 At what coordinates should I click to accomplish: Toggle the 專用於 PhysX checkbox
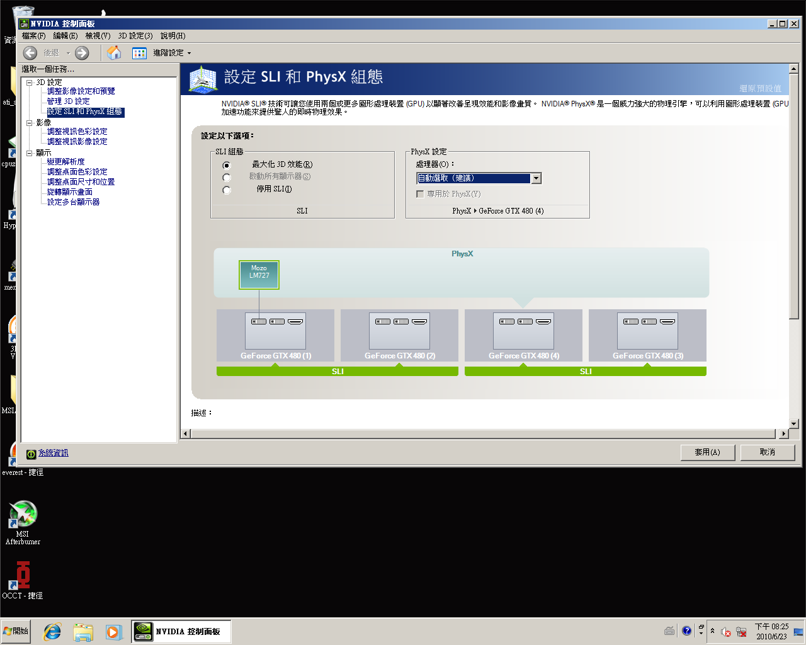(x=420, y=194)
